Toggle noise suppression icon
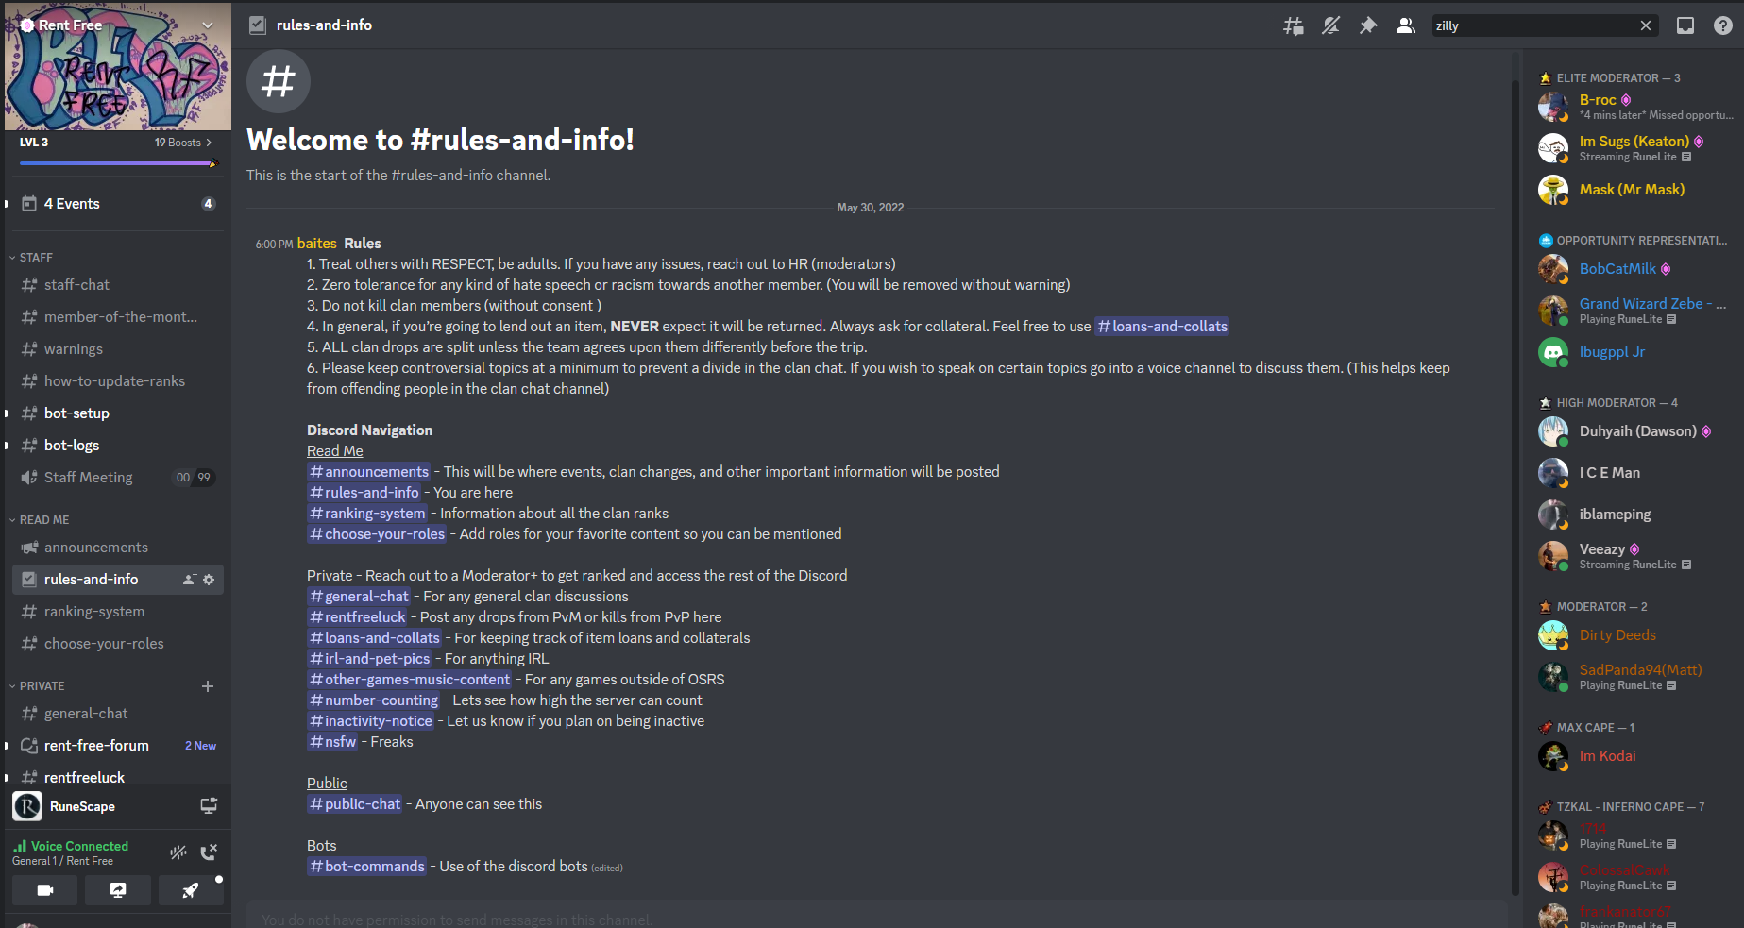1744x928 pixels. pos(178,852)
